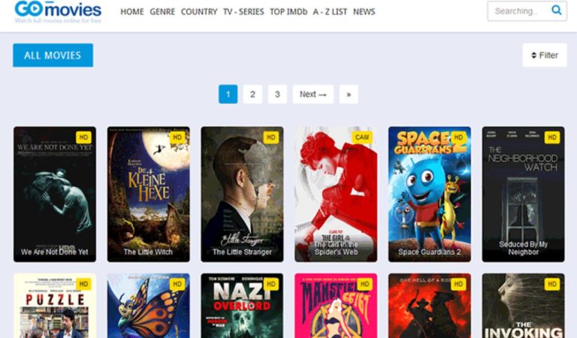Open the TOP IMDb page
This screenshot has height=338, width=577.
pos(288,12)
